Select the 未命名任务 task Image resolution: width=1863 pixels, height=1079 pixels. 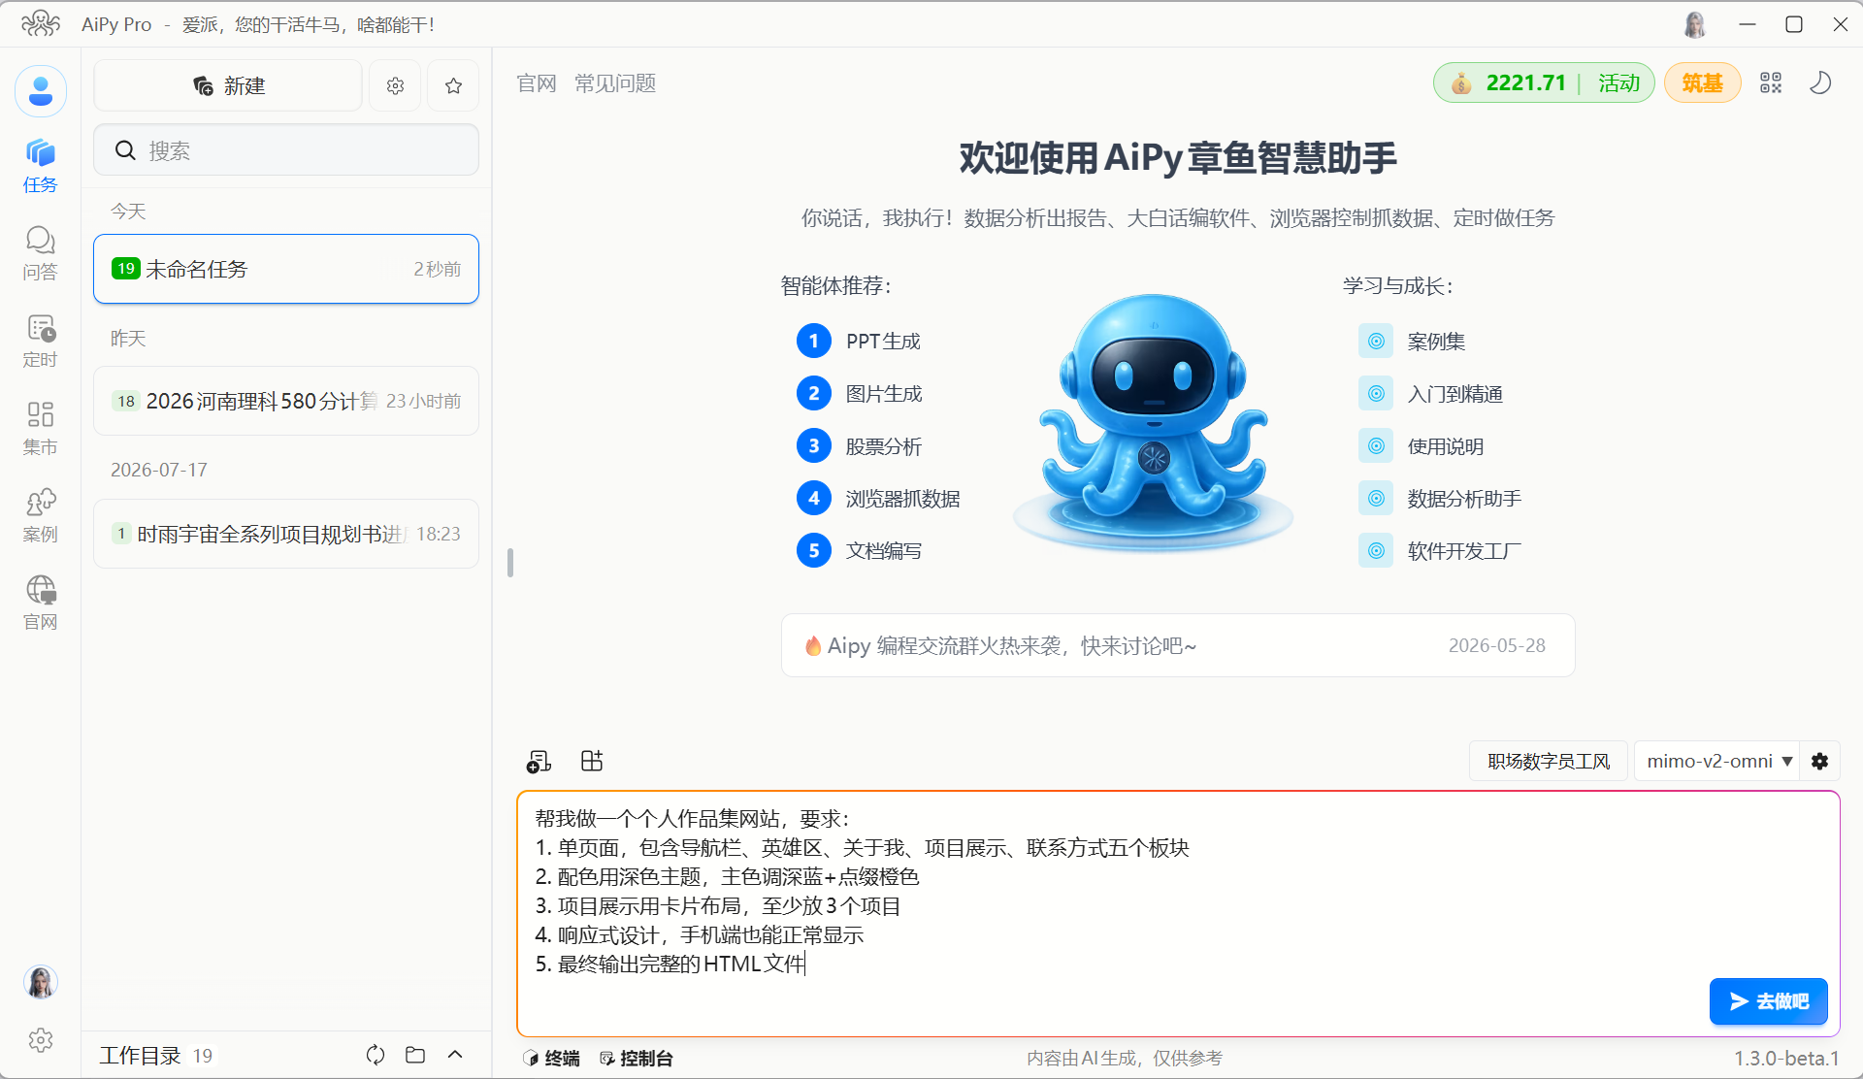[x=286, y=269]
